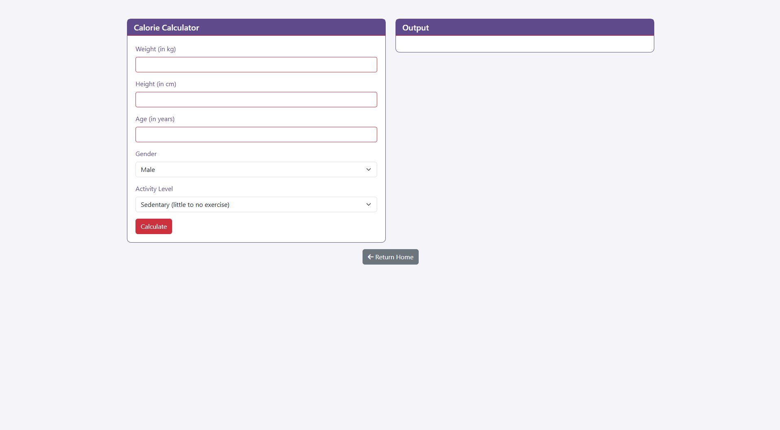Focus the Age (in years) input field
This screenshot has height=430, width=780.
pyautogui.click(x=256, y=135)
